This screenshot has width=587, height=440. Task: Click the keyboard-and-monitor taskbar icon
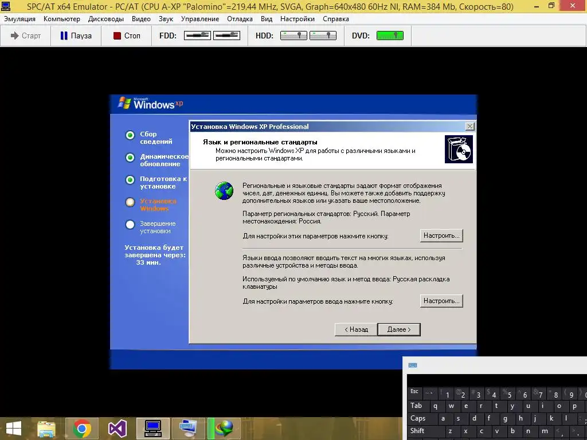click(x=188, y=429)
